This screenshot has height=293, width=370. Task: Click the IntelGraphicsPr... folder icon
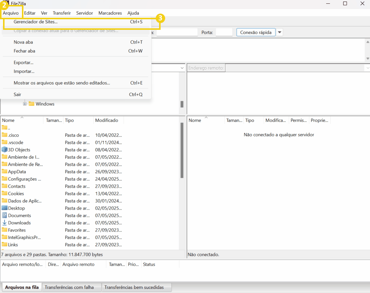point(5,237)
